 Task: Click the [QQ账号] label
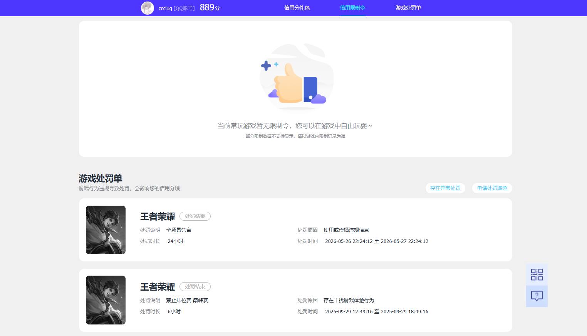tap(184, 8)
